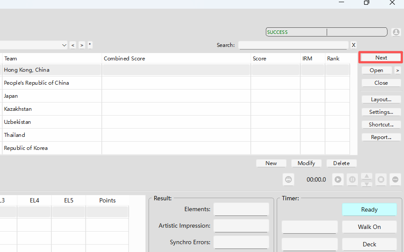
Task: Click the Artistic Impression result field
Action: [241, 226]
